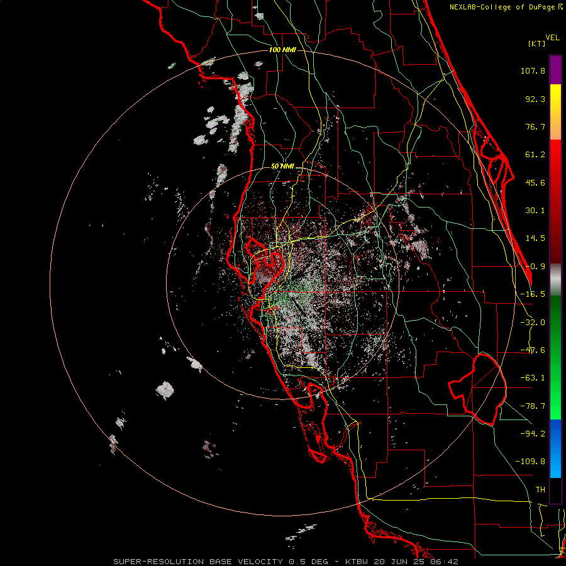Select the 30.1 value on velocity scale
Image resolution: width=566 pixels, height=566 pixels.
pos(535,211)
